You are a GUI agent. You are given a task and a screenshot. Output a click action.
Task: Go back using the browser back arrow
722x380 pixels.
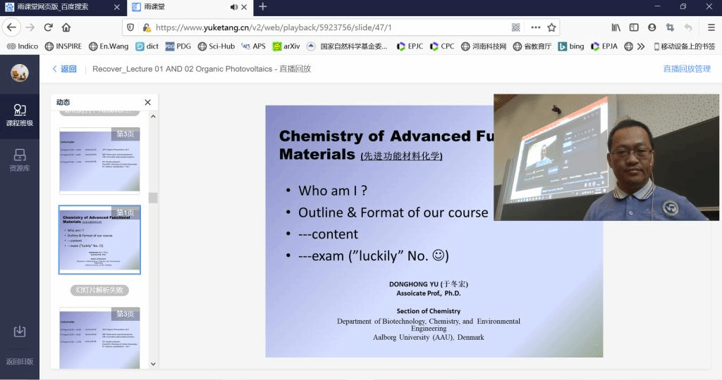11,27
